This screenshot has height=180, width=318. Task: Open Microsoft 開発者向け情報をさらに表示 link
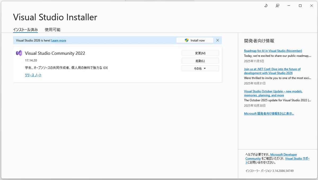pos(269,114)
